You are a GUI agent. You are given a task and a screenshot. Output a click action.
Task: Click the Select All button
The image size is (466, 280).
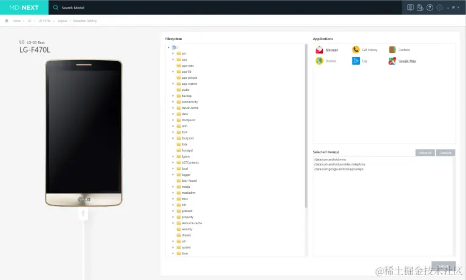425,153
